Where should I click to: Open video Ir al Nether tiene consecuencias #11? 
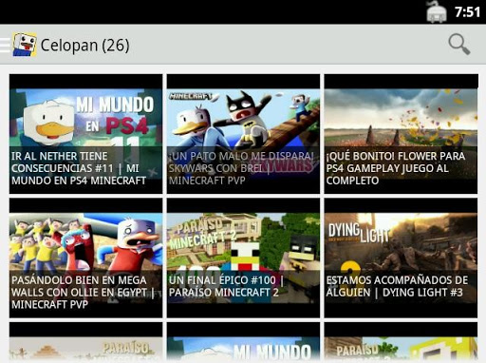pyautogui.click(x=85, y=134)
